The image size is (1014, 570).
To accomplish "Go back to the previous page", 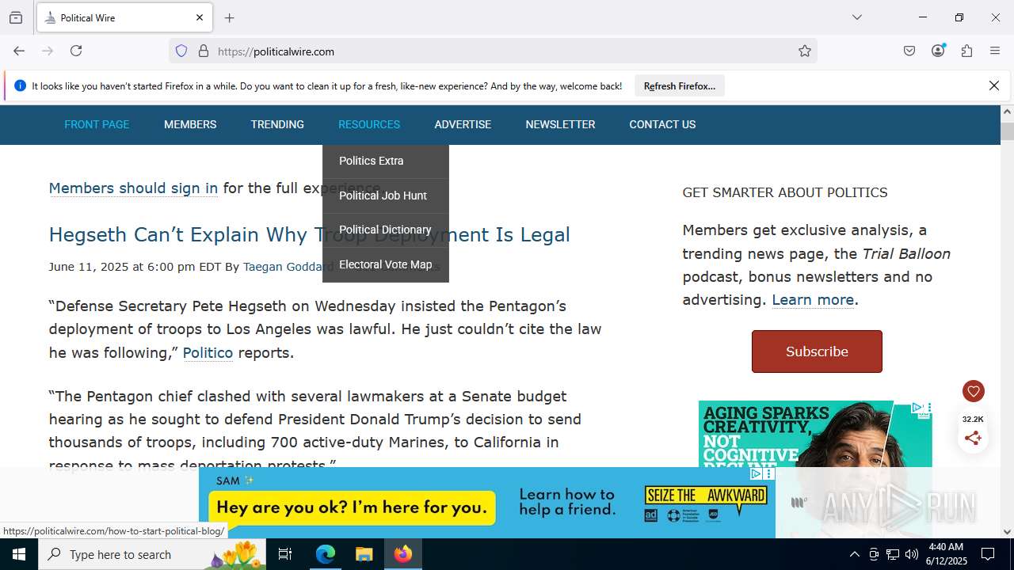I will (19, 51).
